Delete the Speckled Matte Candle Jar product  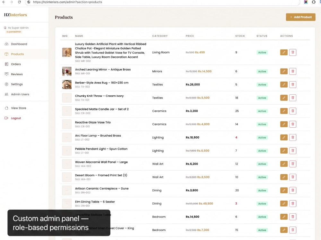coord(293,111)
